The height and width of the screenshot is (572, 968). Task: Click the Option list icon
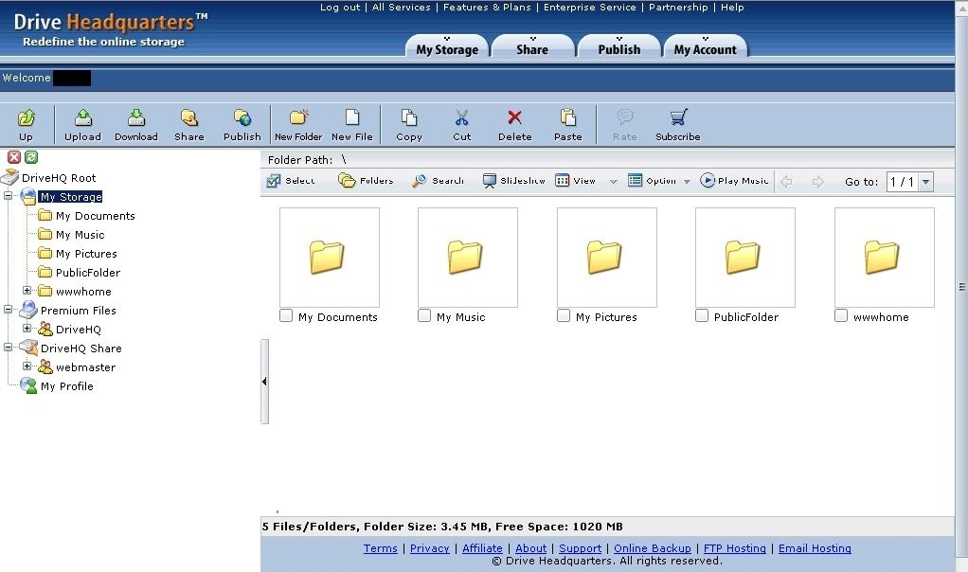point(635,180)
